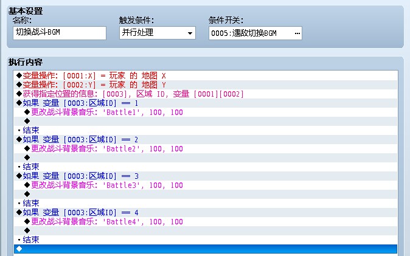This screenshot has height=256, width=410.
Task: Select empty line under Battle1 command
Action: pos(206,122)
